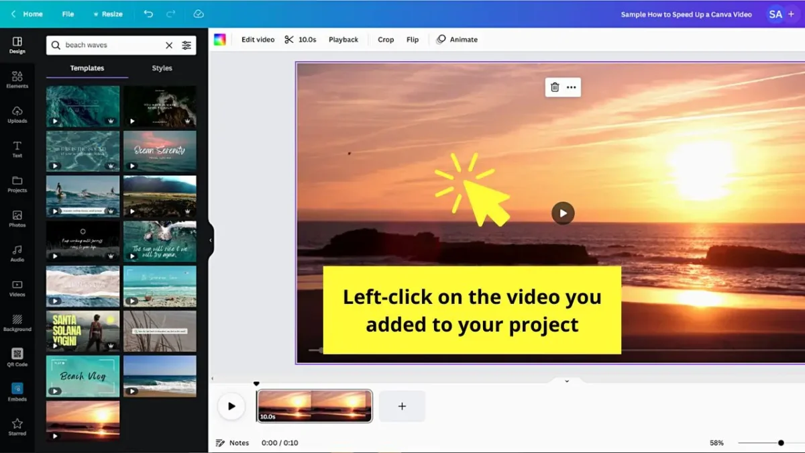Go back to Home
805x453 pixels.
(x=27, y=14)
